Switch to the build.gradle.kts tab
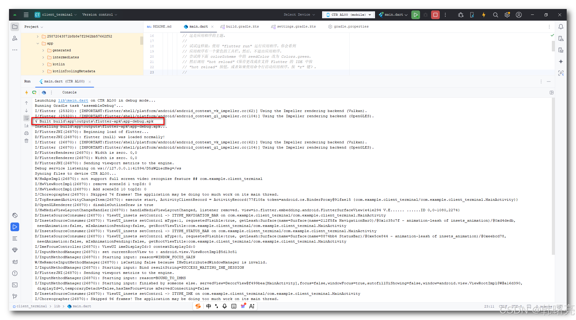This screenshot has width=576, height=320. click(x=239, y=27)
